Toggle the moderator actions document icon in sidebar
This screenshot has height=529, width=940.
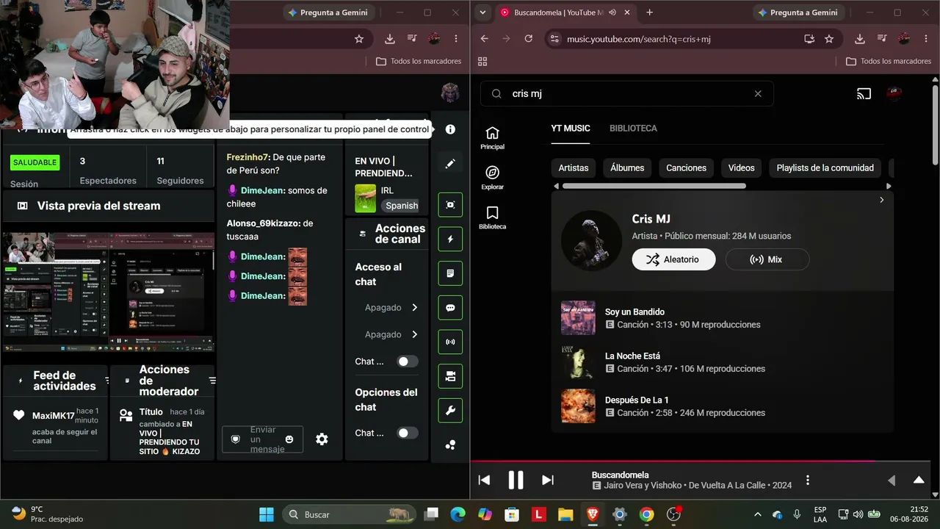tap(450, 273)
